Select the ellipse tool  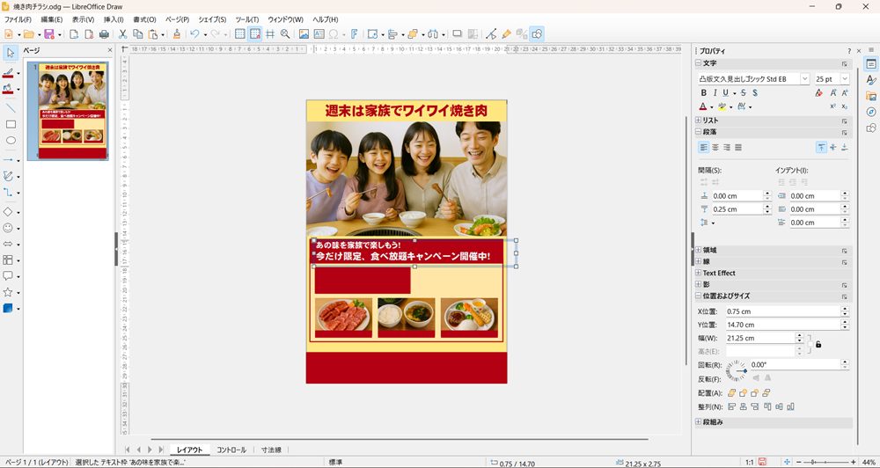pos(11,140)
